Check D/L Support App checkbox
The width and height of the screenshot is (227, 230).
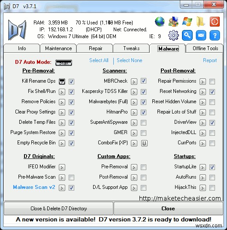point(143,188)
